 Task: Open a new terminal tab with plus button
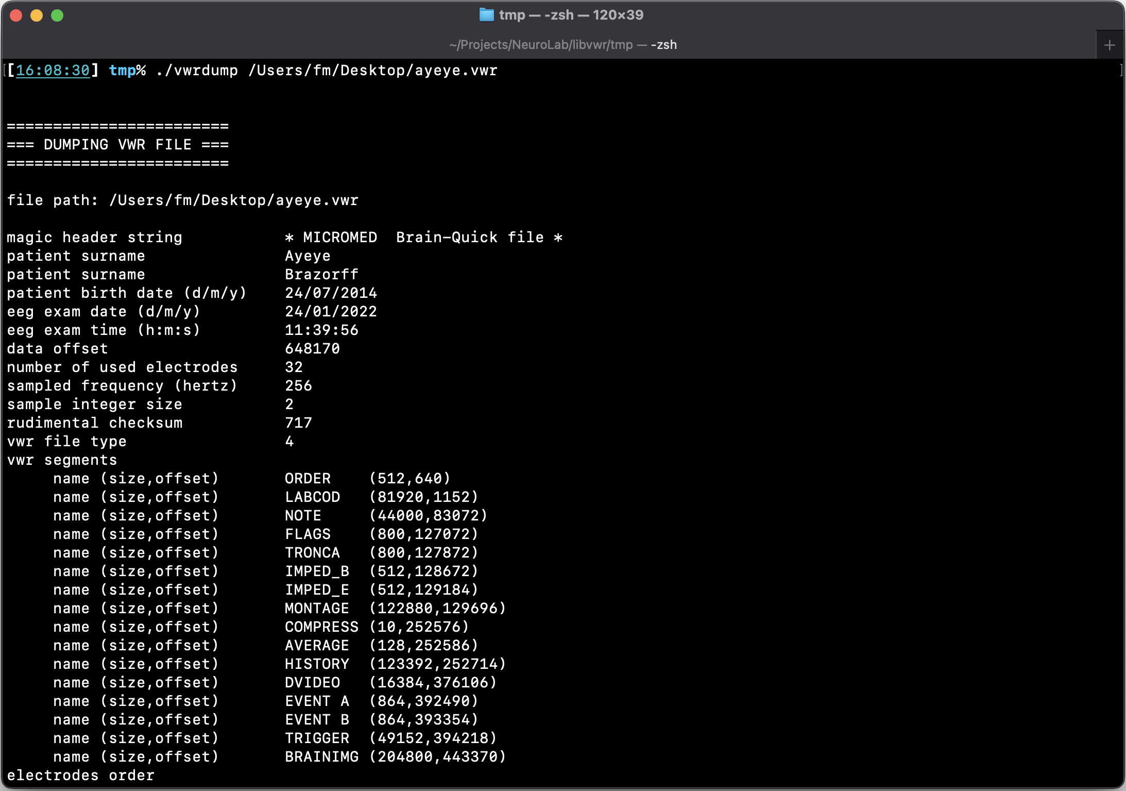click(x=1110, y=45)
